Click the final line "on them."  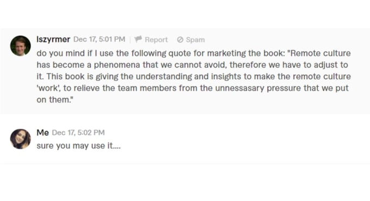coord(55,99)
